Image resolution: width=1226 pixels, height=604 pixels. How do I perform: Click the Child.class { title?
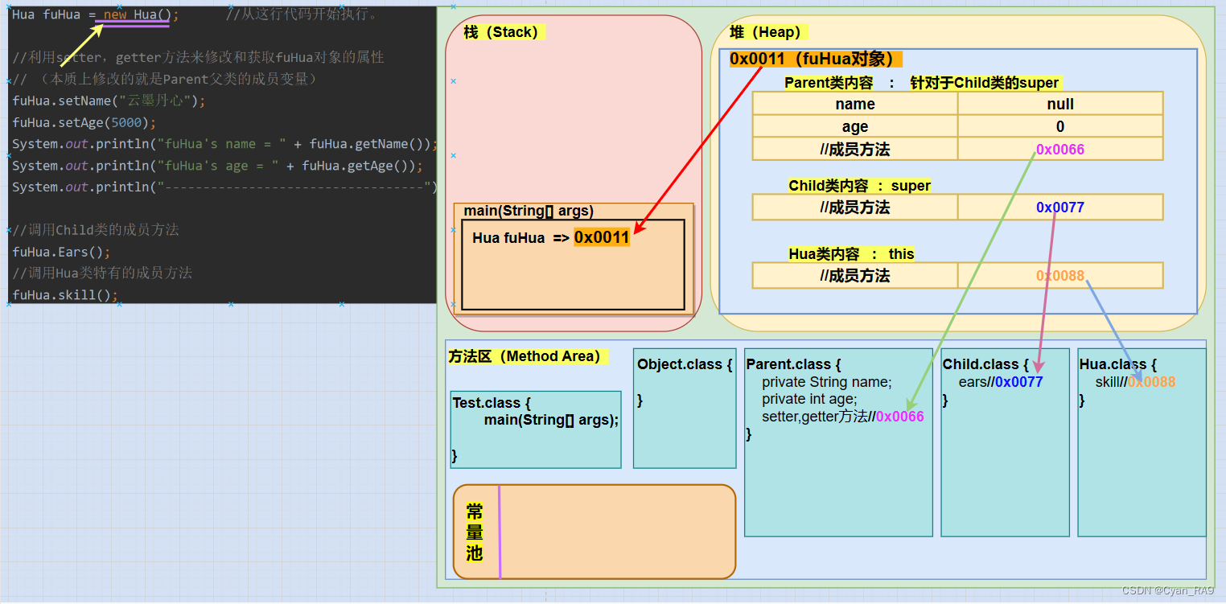tap(985, 364)
